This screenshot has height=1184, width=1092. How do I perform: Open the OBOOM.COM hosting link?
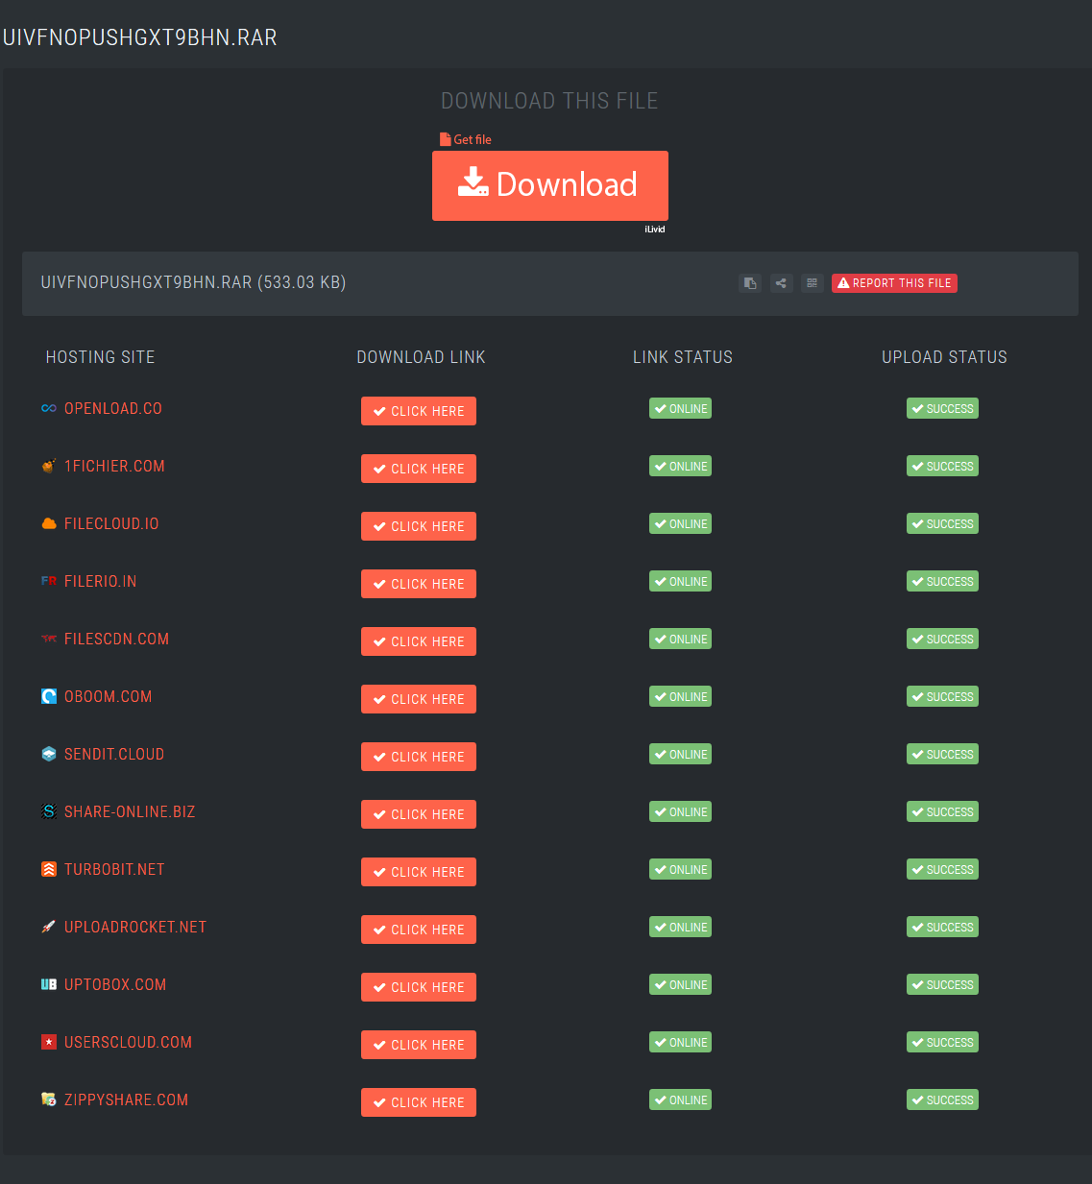click(x=109, y=696)
